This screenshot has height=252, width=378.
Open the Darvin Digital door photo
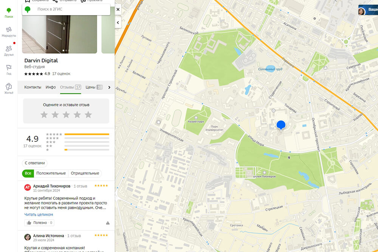coord(60,34)
